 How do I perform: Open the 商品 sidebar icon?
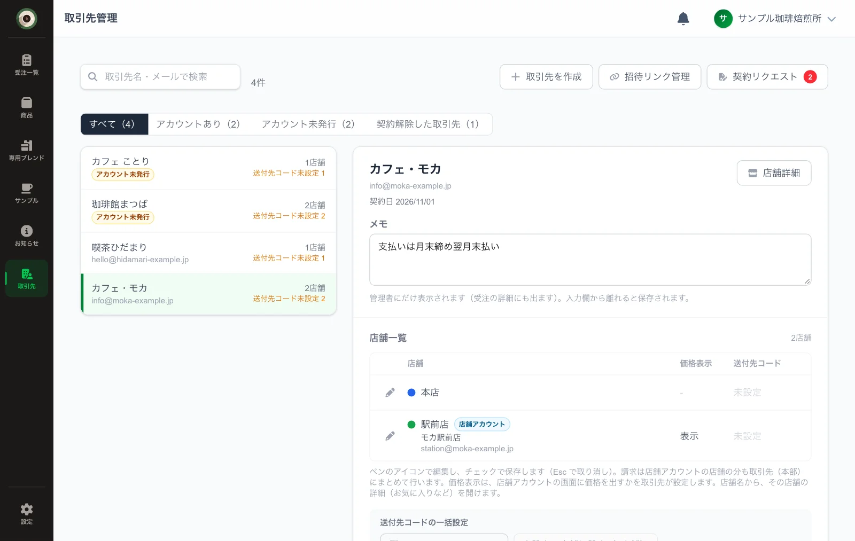click(x=27, y=107)
